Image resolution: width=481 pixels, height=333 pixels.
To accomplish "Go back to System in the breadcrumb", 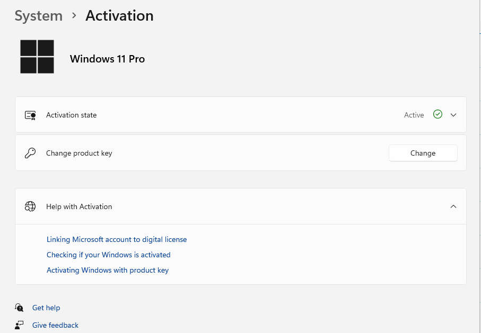I will (38, 16).
